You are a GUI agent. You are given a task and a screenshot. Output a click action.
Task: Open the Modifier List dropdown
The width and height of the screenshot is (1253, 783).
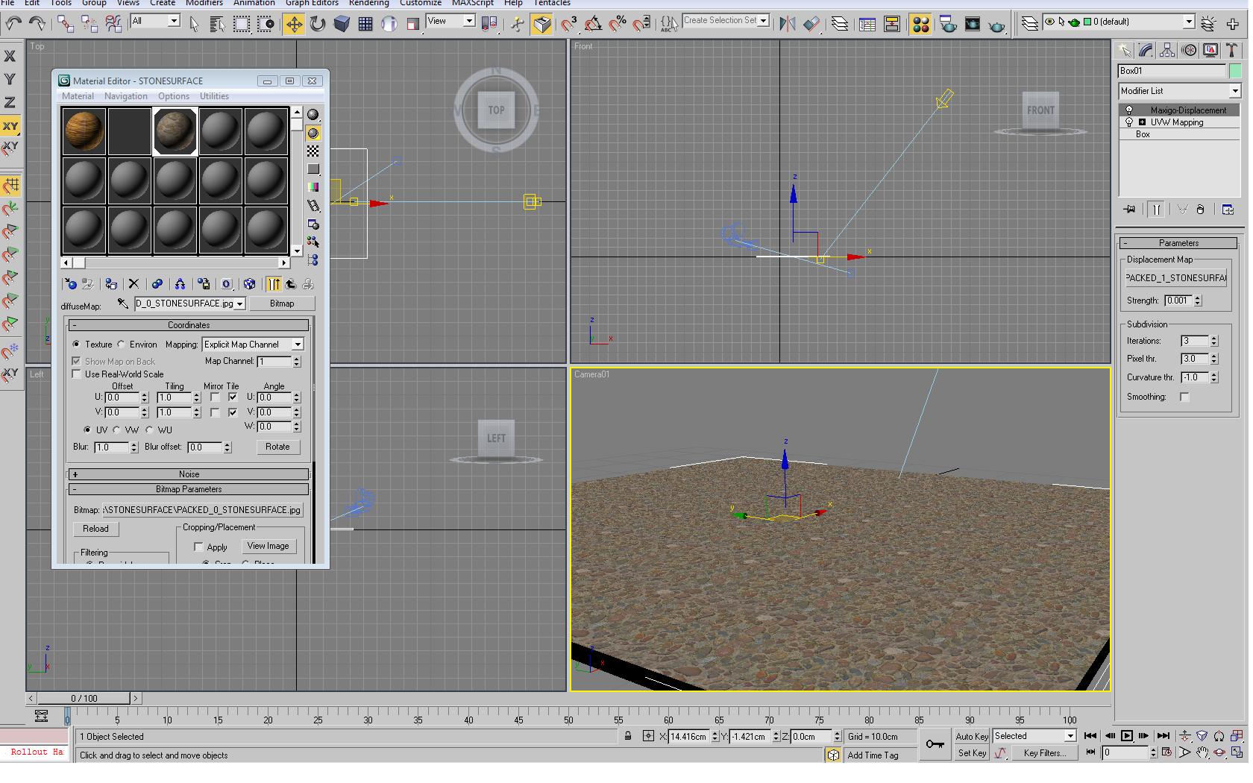(1178, 91)
